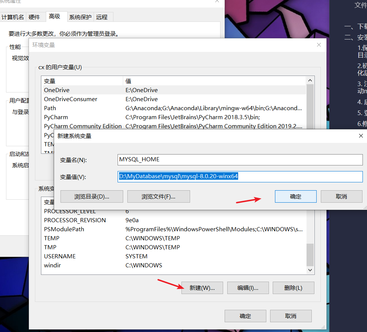The width and height of the screenshot is (367, 332).
Task: Select the PROCESSOR_REVISION system variable row
Action: pyautogui.click(x=174, y=220)
